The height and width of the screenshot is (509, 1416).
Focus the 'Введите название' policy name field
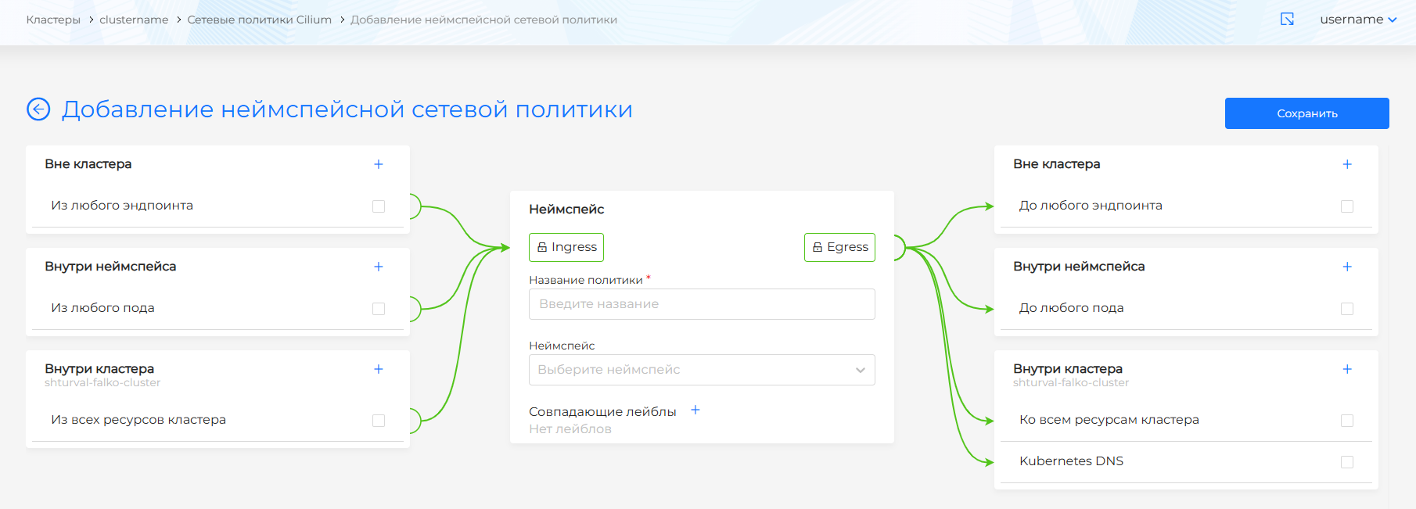(702, 304)
